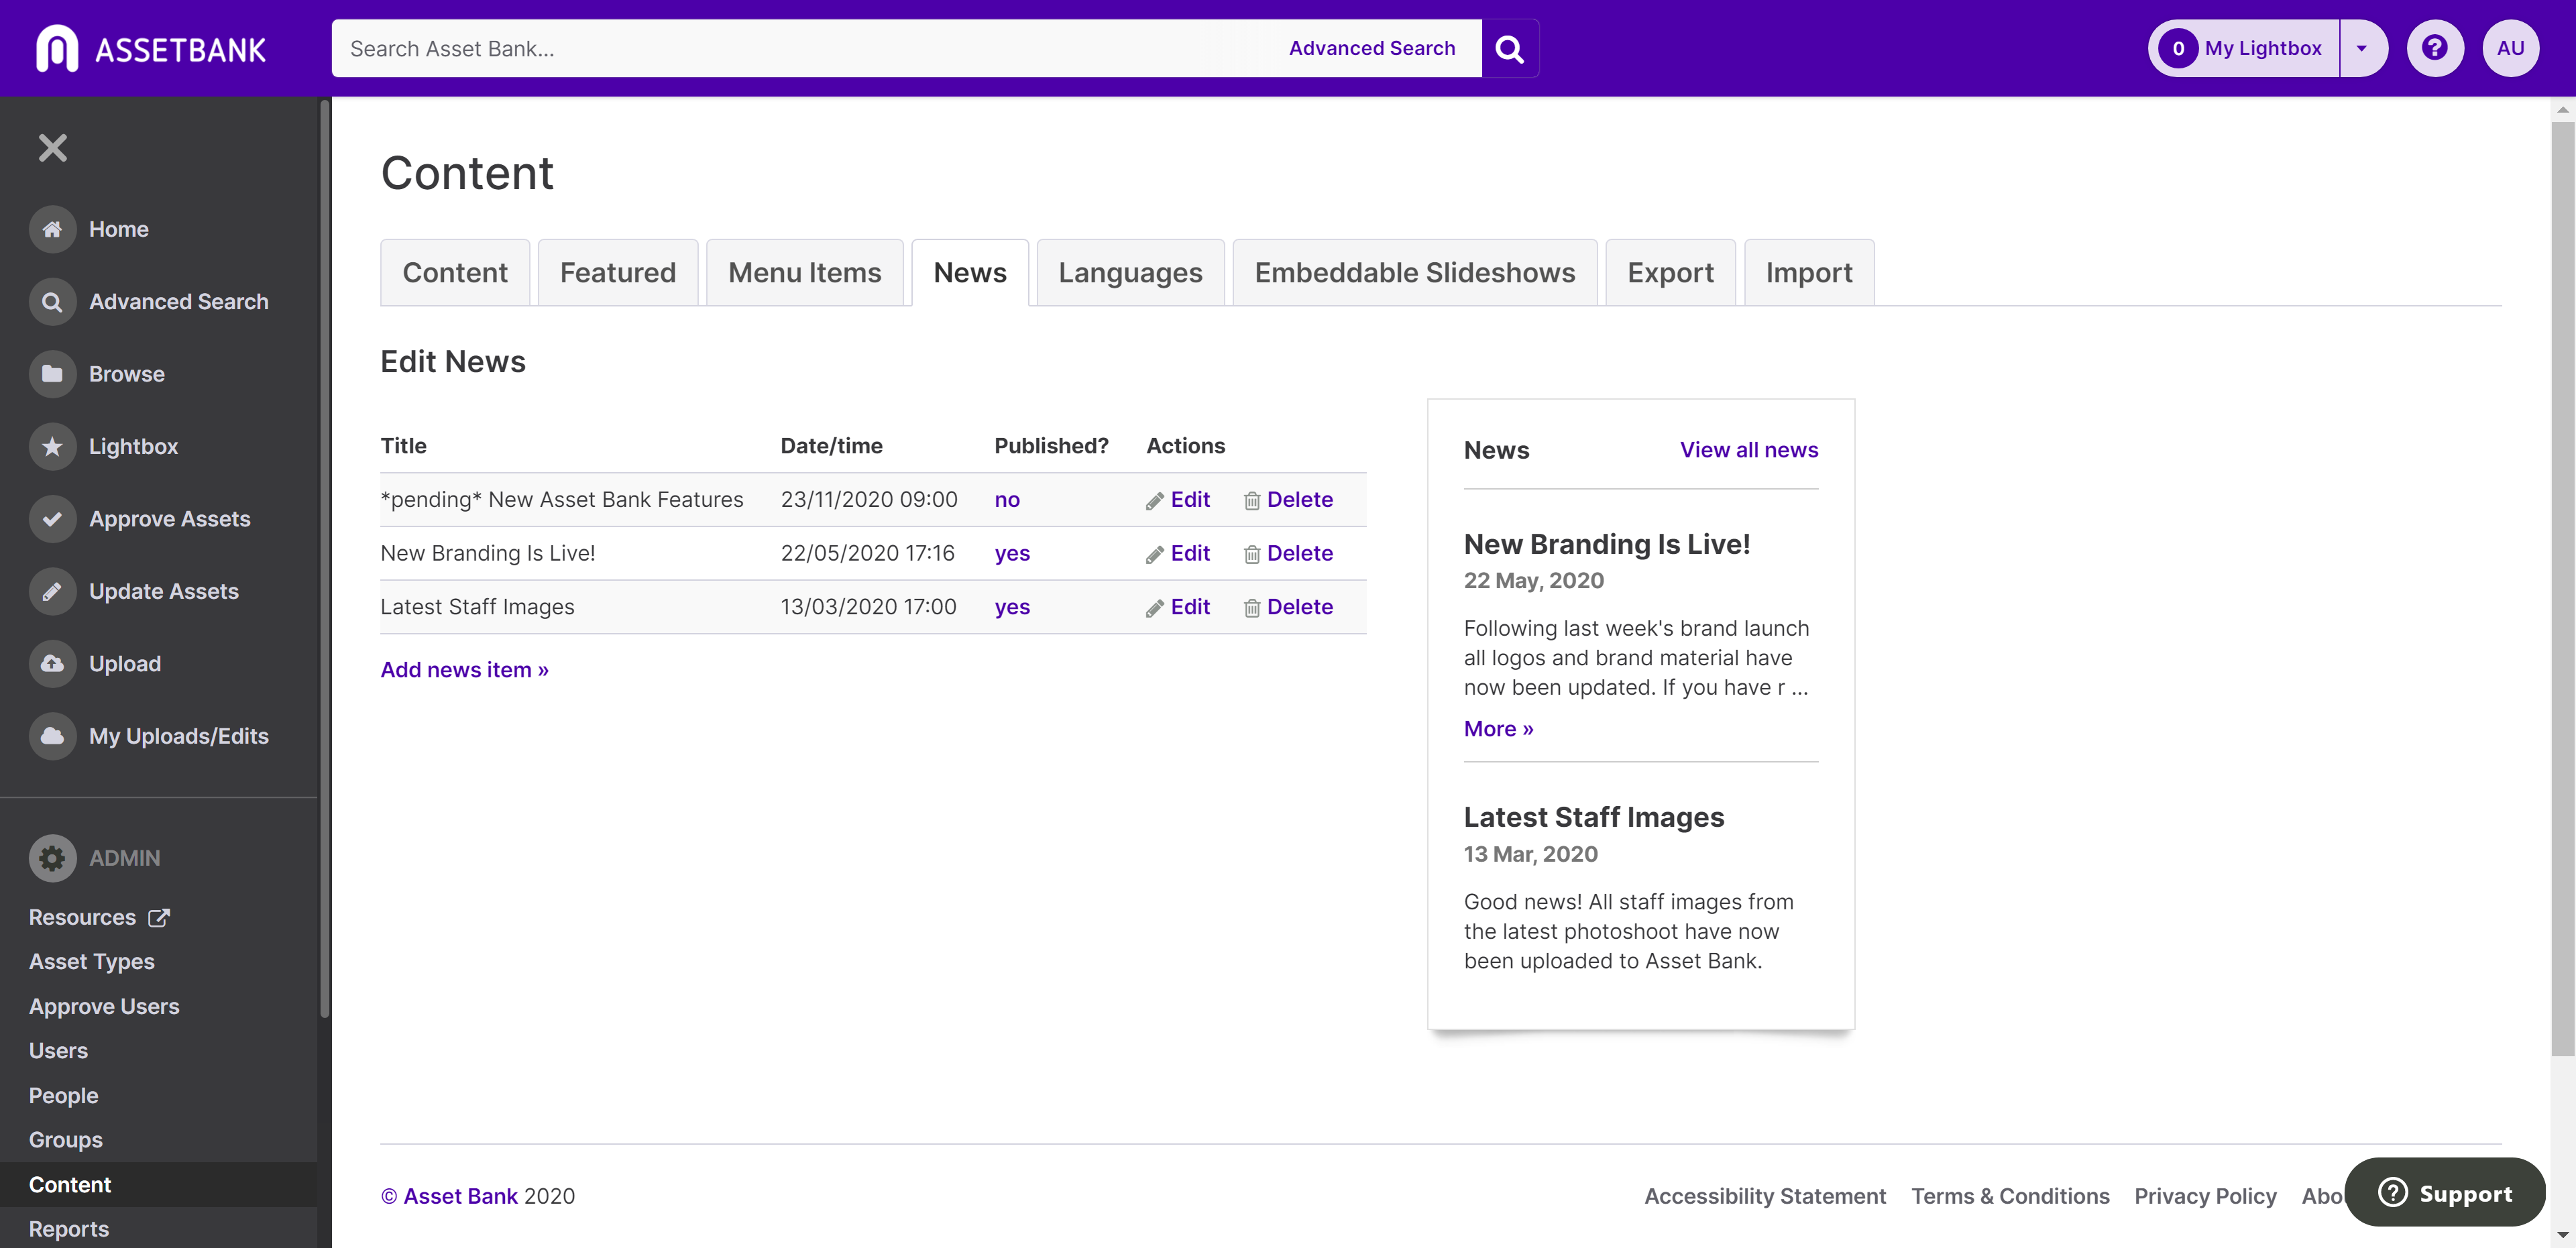The image size is (2576, 1248).
Task: Click More link under New Branding Is Live!
Action: [1498, 728]
